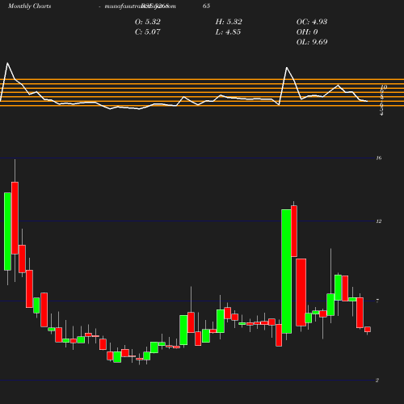Viewport: 404px width, 404px height.
Task: Click the price axis label "2"
Action: (x=377, y=381)
